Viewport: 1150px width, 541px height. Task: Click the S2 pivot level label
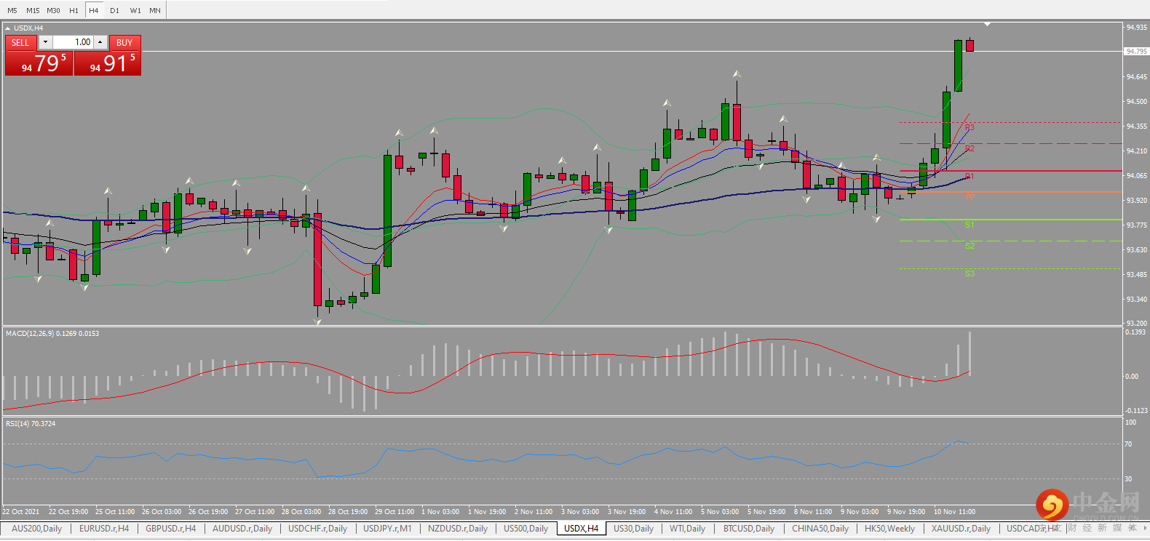coord(969,246)
